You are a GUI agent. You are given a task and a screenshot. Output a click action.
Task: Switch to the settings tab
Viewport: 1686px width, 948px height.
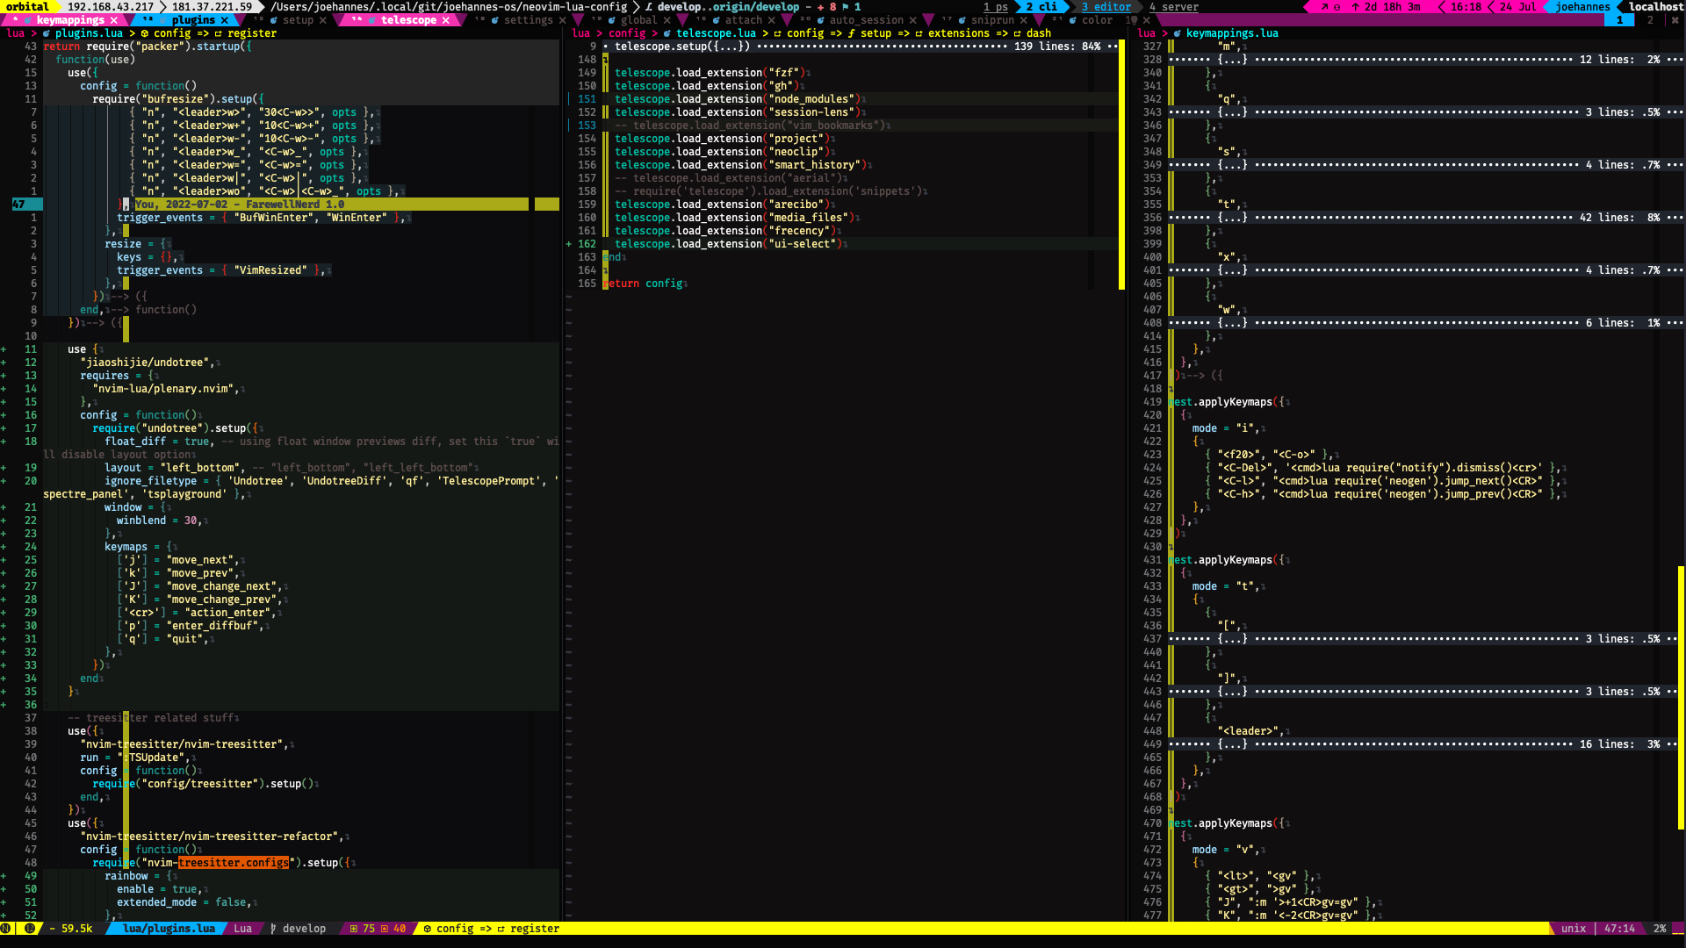coord(527,19)
